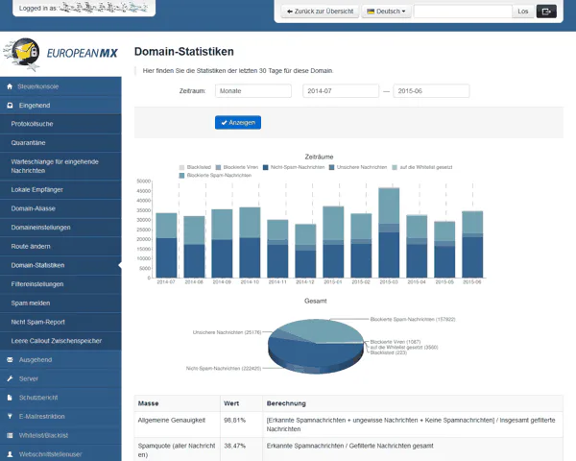Screen dimensions: 576x461
Task: Open the Deutsch language dropdown
Action: coord(386,12)
